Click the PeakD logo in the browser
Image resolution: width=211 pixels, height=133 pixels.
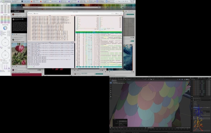17,11
